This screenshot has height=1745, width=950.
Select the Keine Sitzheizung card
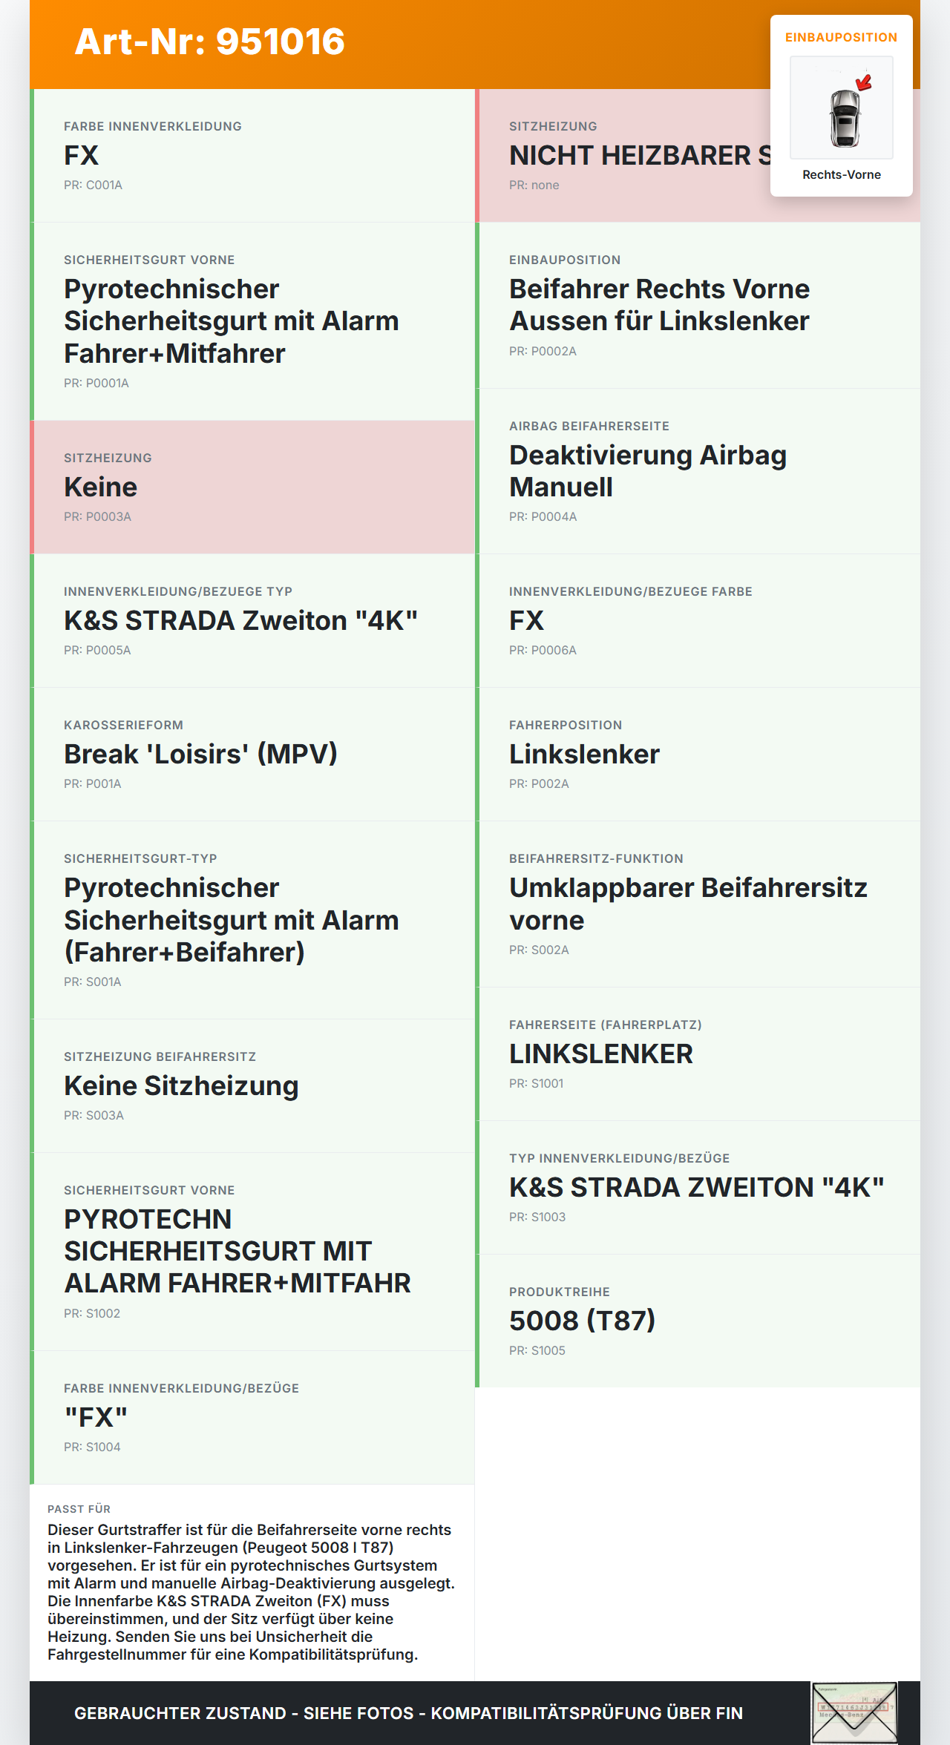pos(252,1086)
